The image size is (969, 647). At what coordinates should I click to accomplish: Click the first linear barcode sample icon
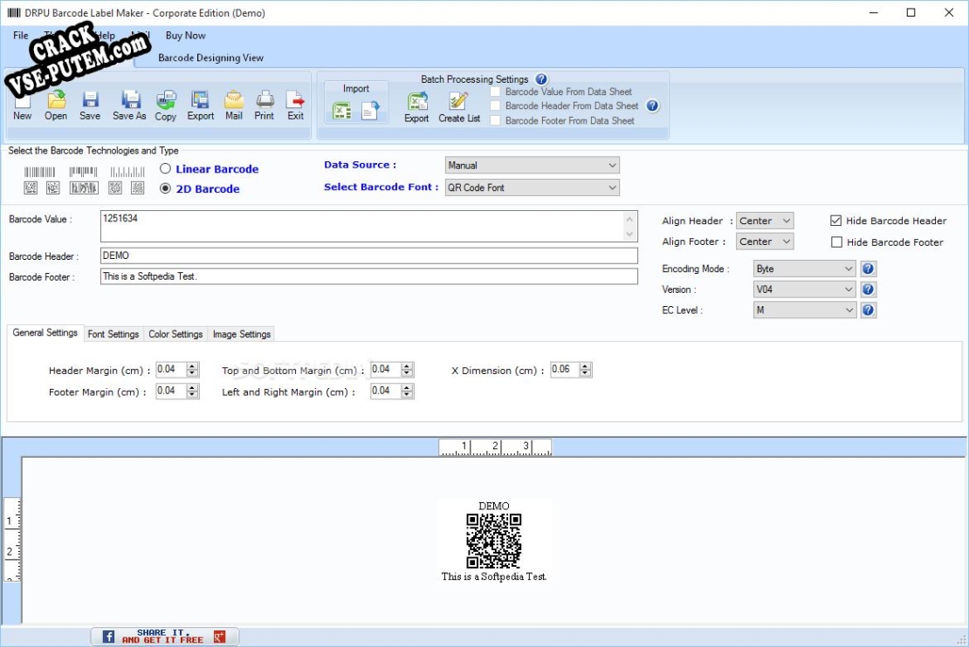tap(40, 172)
